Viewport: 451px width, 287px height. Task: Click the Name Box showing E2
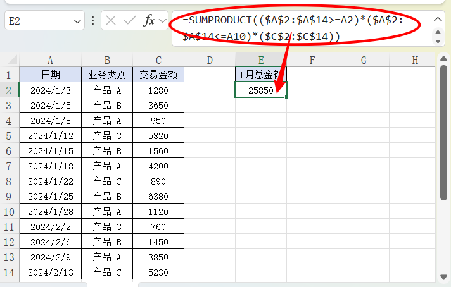pos(38,21)
